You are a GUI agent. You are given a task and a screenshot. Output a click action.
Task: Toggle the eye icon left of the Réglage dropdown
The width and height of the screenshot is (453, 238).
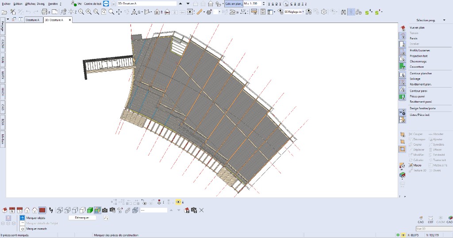tap(280, 12)
